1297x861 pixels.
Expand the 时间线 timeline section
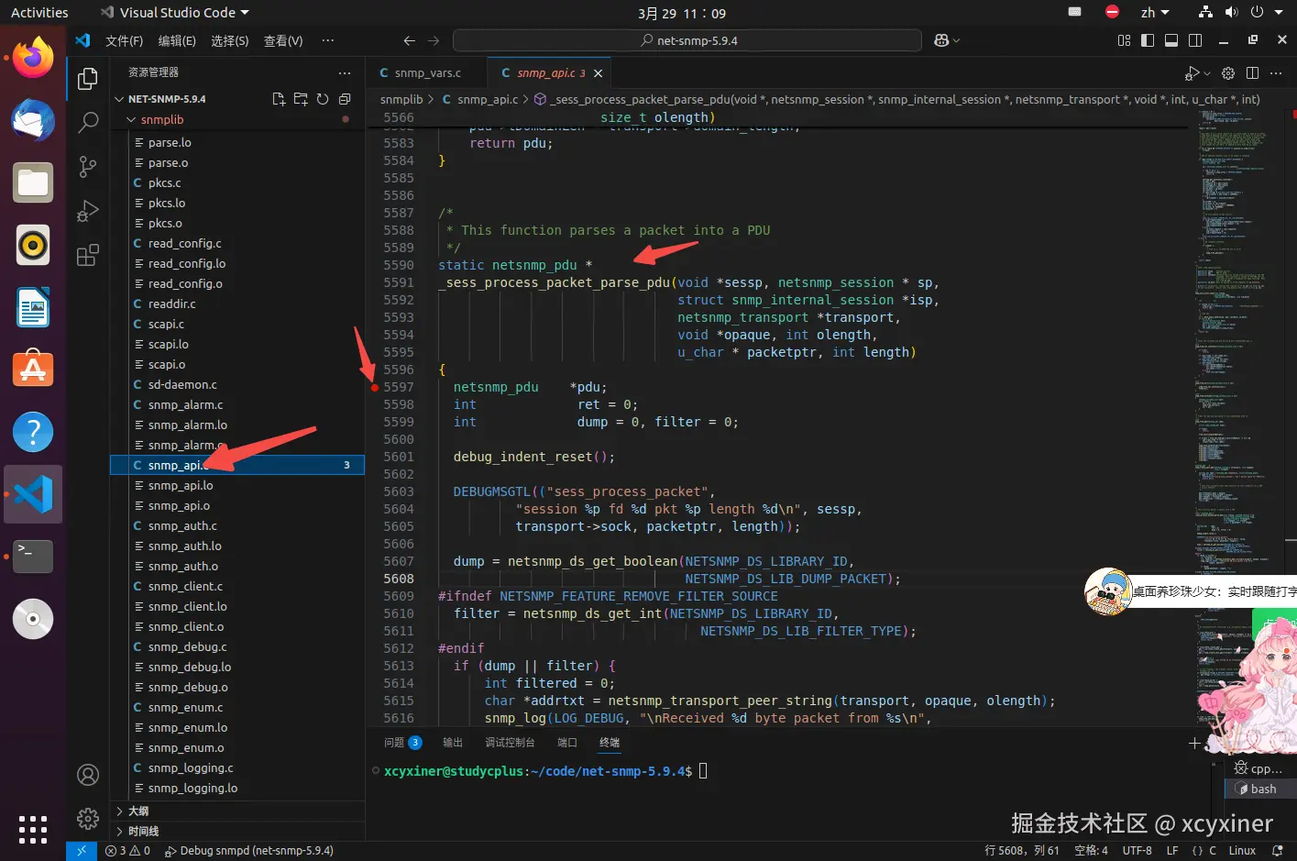pos(119,832)
